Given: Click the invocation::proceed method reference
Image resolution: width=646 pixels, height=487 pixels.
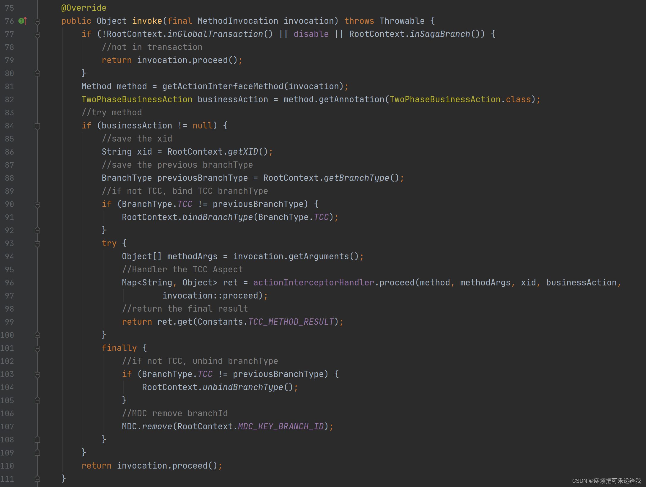Looking at the screenshot, I should click(x=210, y=296).
